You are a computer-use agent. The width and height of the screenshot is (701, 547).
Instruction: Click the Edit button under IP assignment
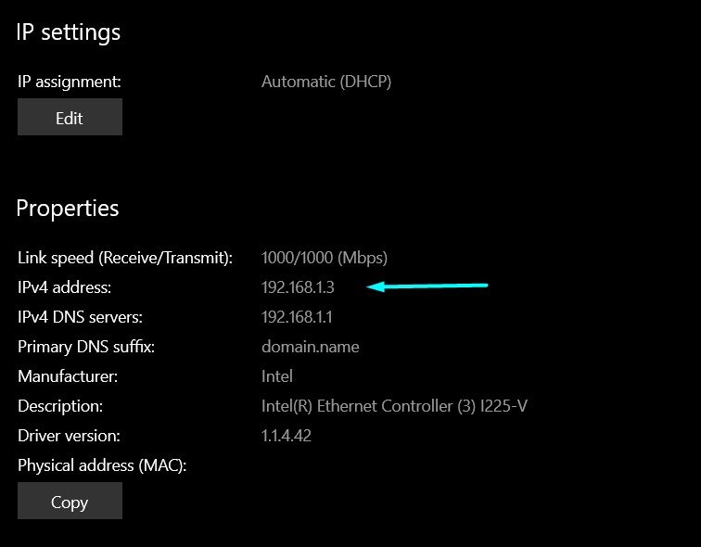[70, 117]
